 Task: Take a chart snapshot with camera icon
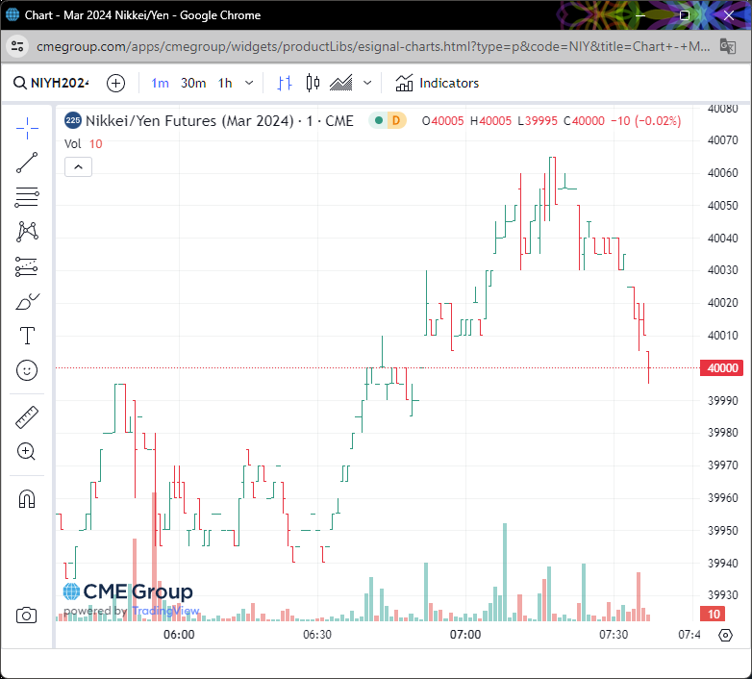(26, 616)
